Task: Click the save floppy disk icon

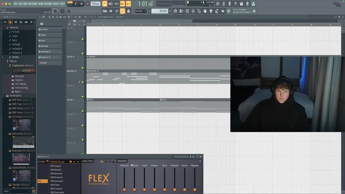Action: pyautogui.click(x=241, y=4)
